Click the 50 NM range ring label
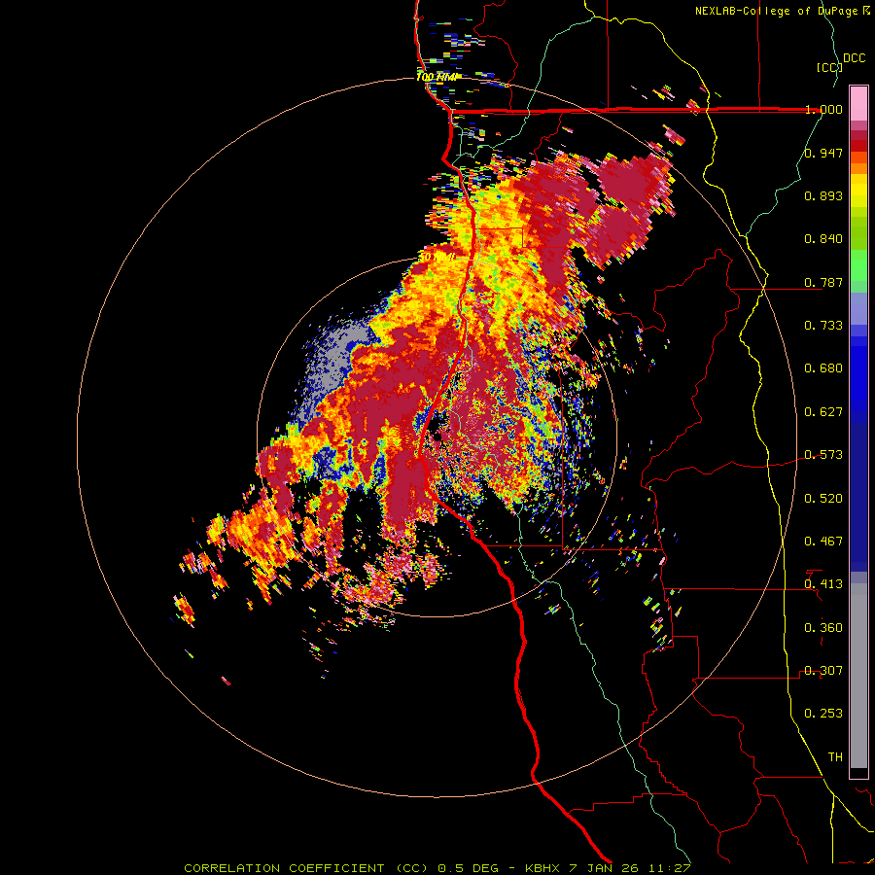 point(437,258)
